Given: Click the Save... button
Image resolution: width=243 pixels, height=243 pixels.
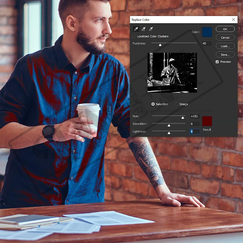Looking at the screenshot, I should pos(225,55).
